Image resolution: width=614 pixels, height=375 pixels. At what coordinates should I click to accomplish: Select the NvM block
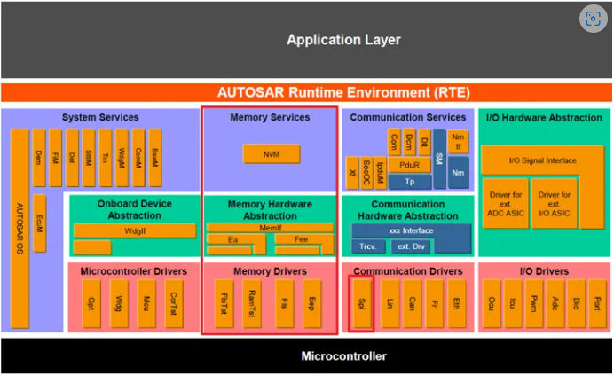pos(272,154)
